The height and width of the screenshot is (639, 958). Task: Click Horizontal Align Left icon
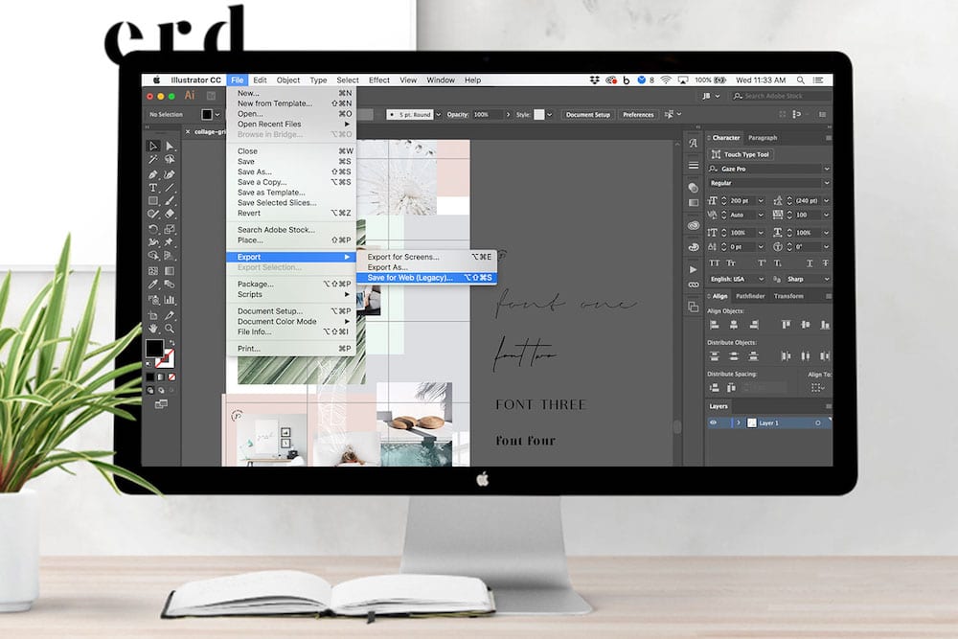(x=714, y=325)
